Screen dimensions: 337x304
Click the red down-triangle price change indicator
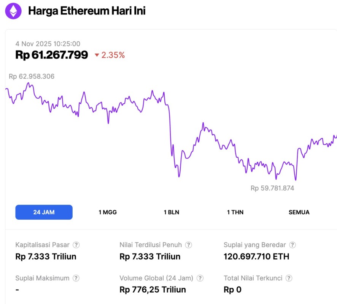(x=97, y=55)
